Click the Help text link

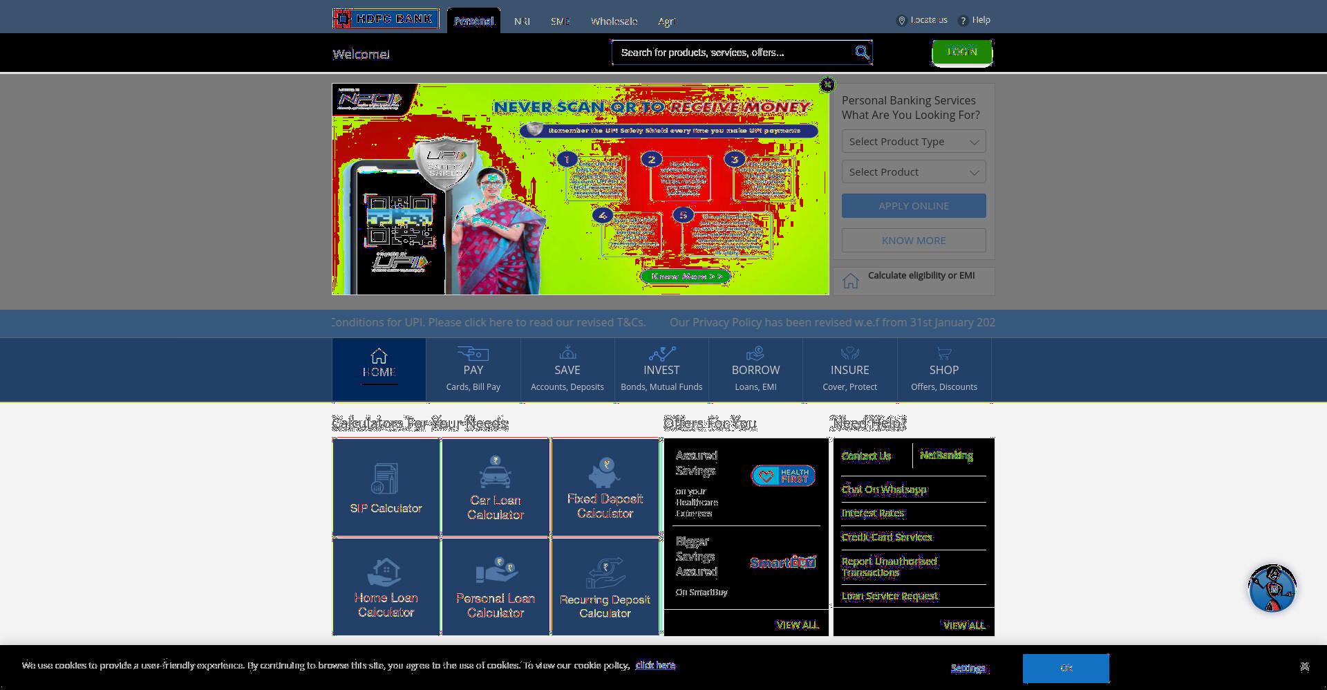tap(981, 20)
